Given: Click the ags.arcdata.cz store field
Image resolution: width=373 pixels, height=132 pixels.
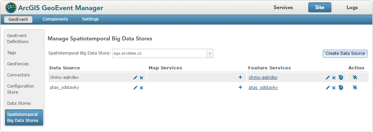Looking at the screenshot, I should [x=160, y=54].
